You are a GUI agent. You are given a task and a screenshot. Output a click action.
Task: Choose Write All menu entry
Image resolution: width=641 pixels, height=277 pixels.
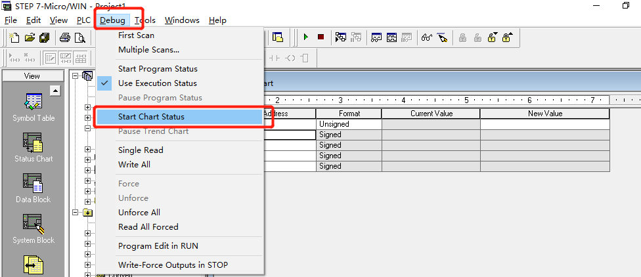pos(134,165)
